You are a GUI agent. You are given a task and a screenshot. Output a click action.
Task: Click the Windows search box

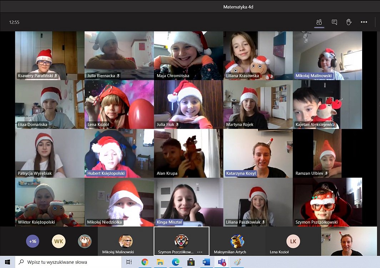coord(68,262)
